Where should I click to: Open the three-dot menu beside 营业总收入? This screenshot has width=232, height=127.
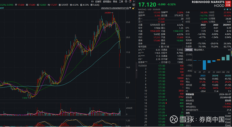[x=229, y=50]
